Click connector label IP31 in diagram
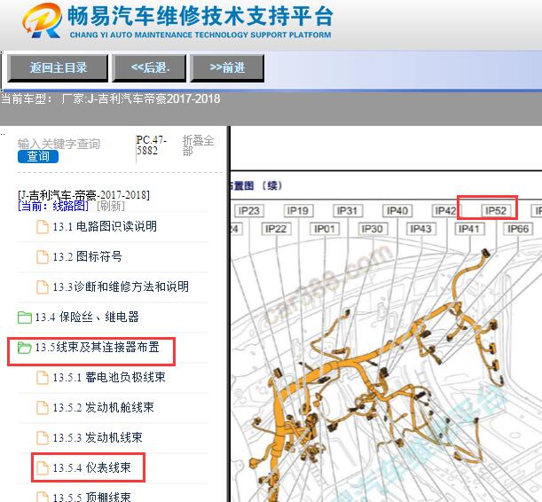Screen dimensions: 542x502 click(347, 210)
